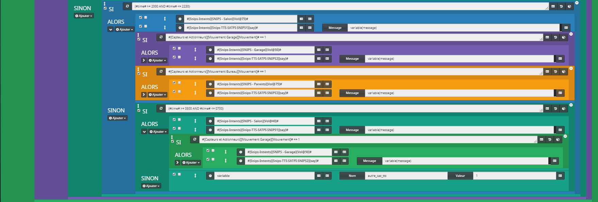This screenshot has width=598, height=202.
Task: Open Ajouter menu under the bottom SINON
Action: pos(151,186)
